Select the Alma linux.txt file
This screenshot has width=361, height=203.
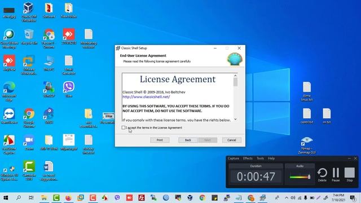[x=307, y=91]
